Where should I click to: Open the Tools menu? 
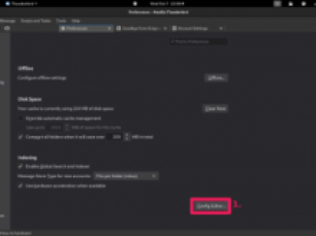tap(61, 21)
